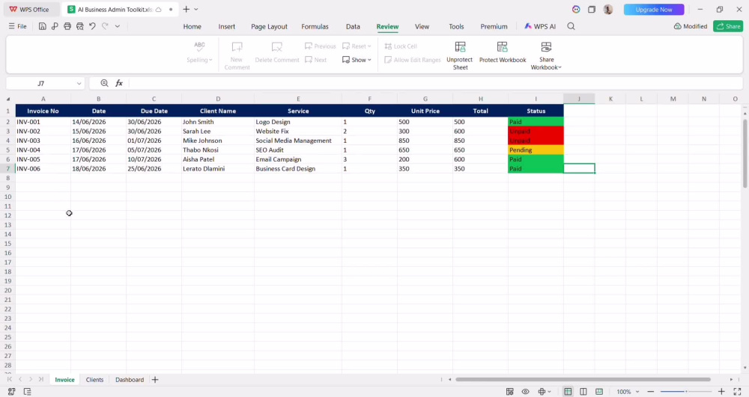This screenshot has height=397, width=749.
Task: Click the task pane icon in status bar
Action: (x=27, y=392)
